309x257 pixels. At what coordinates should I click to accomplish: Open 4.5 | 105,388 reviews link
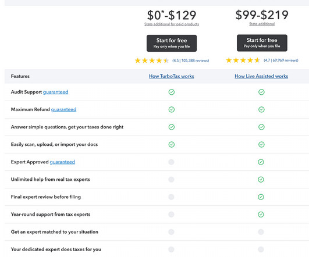[x=190, y=60]
